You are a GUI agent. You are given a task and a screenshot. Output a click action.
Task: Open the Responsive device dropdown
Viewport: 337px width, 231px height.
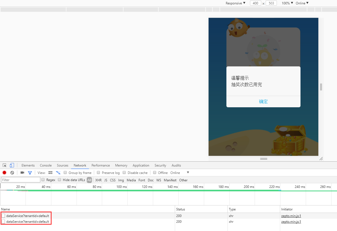[x=235, y=3]
